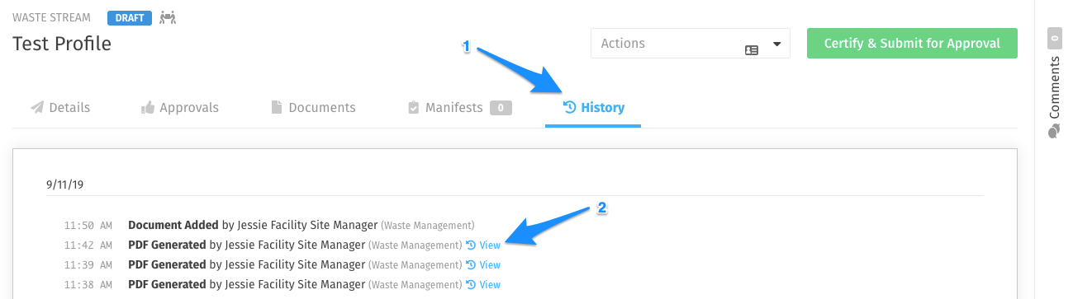Switch to the Approvals tab

point(180,107)
